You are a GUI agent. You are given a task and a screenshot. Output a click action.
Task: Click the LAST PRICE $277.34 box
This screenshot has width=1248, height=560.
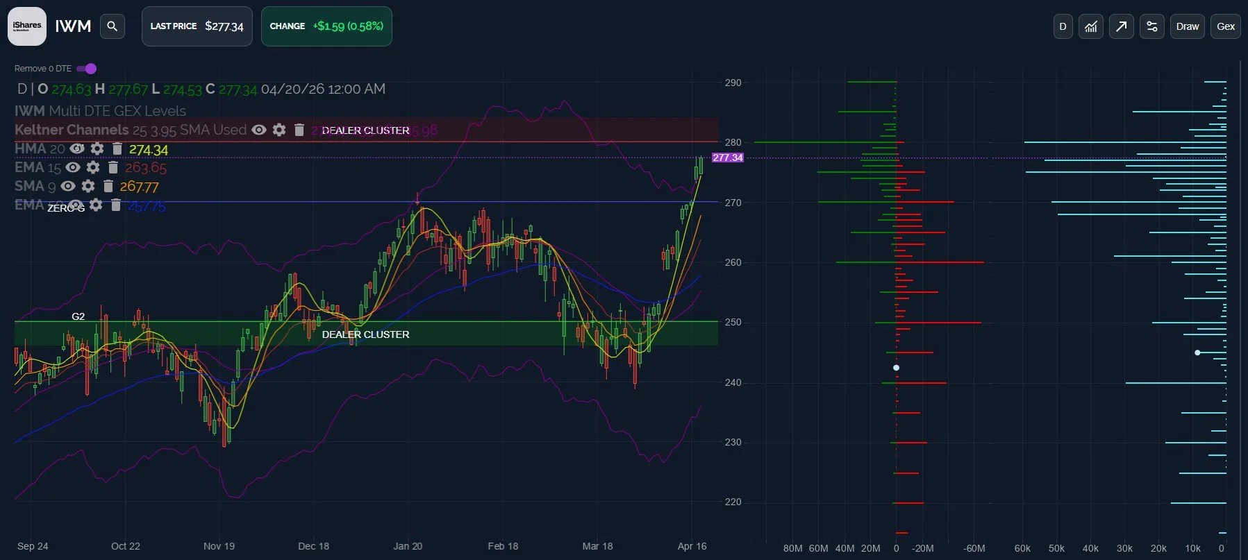tap(197, 26)
